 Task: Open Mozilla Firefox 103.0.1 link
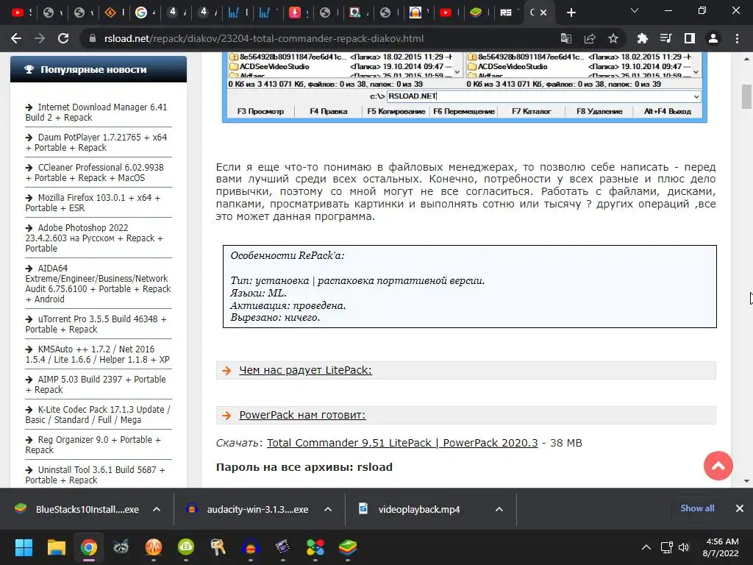point(93,203)
